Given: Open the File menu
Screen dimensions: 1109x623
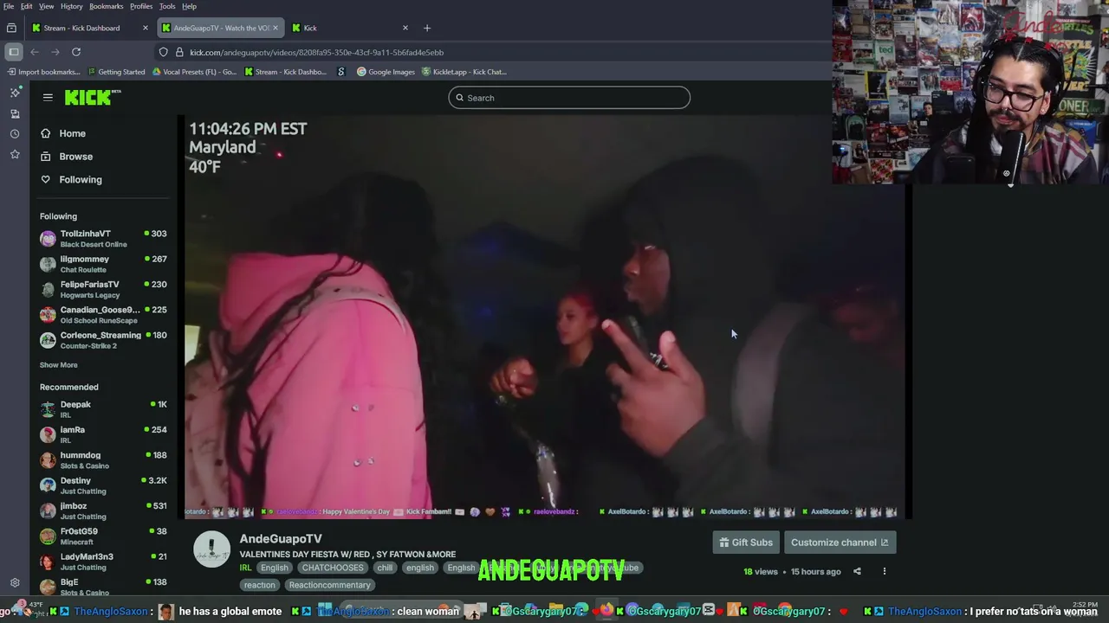Looking at the screenshot, I should point(8,6).
